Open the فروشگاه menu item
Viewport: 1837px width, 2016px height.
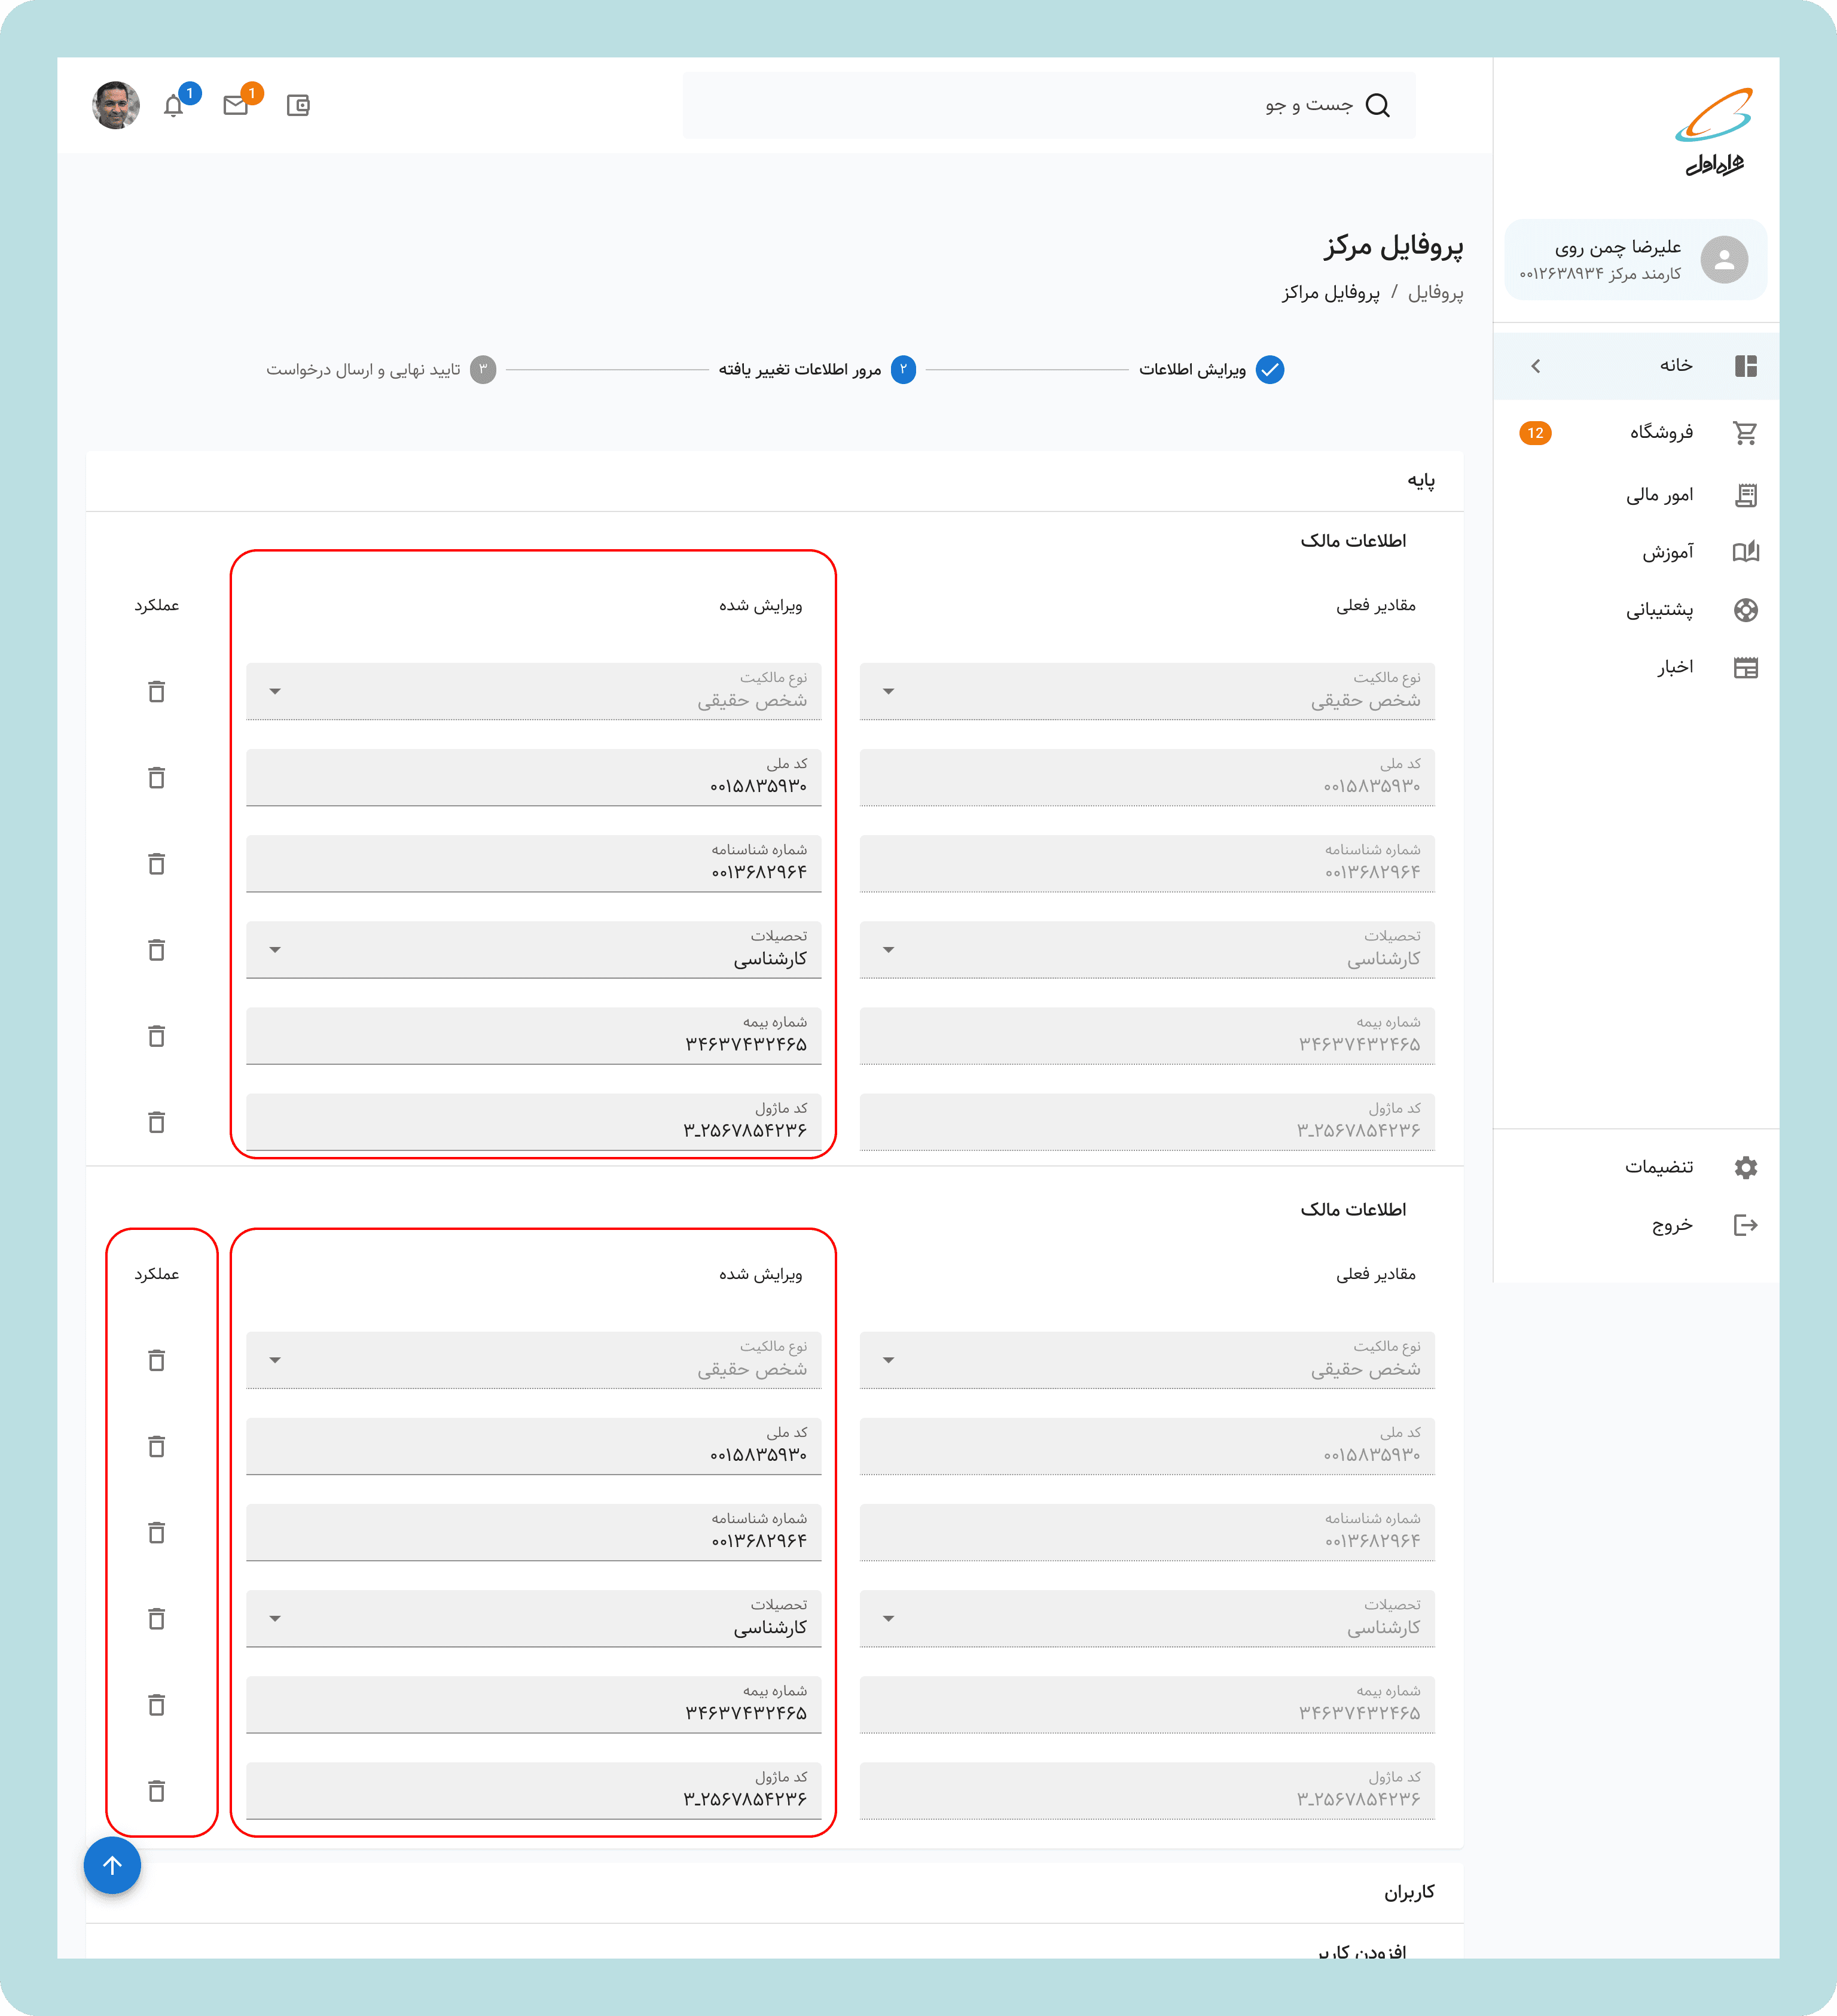pyautogui.click(x=1661, y=432)
